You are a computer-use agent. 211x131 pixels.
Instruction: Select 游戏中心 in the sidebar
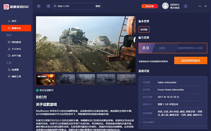[16, 28]
